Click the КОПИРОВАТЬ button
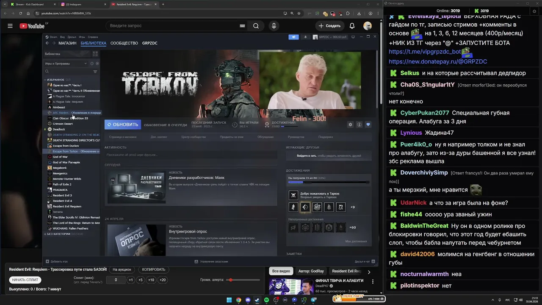 pos(154,269)
